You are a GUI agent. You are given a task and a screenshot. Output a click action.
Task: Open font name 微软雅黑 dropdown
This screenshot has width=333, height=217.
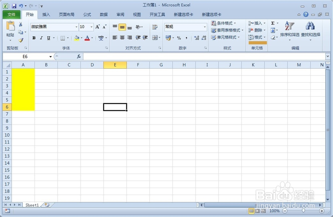[x=76, y=27]
